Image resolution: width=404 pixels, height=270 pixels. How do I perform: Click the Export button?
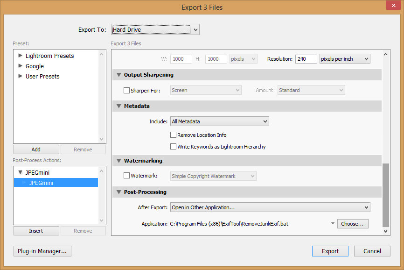330,251
